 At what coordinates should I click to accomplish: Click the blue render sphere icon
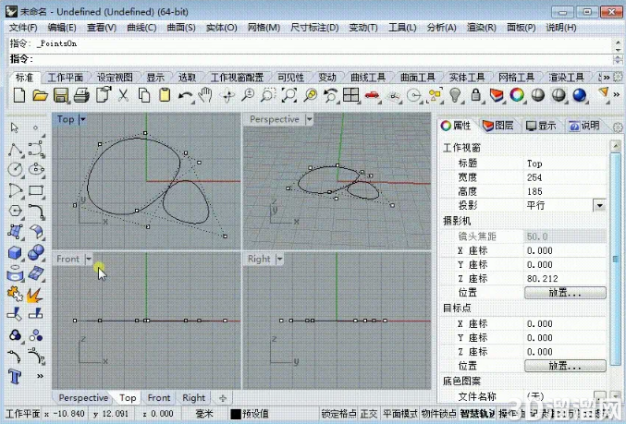579,96
